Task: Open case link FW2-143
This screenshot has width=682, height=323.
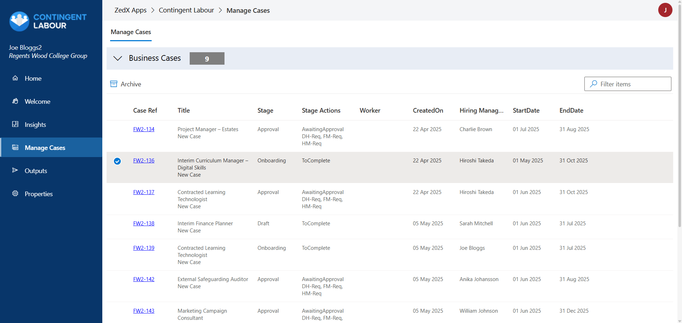Action: 144,311
